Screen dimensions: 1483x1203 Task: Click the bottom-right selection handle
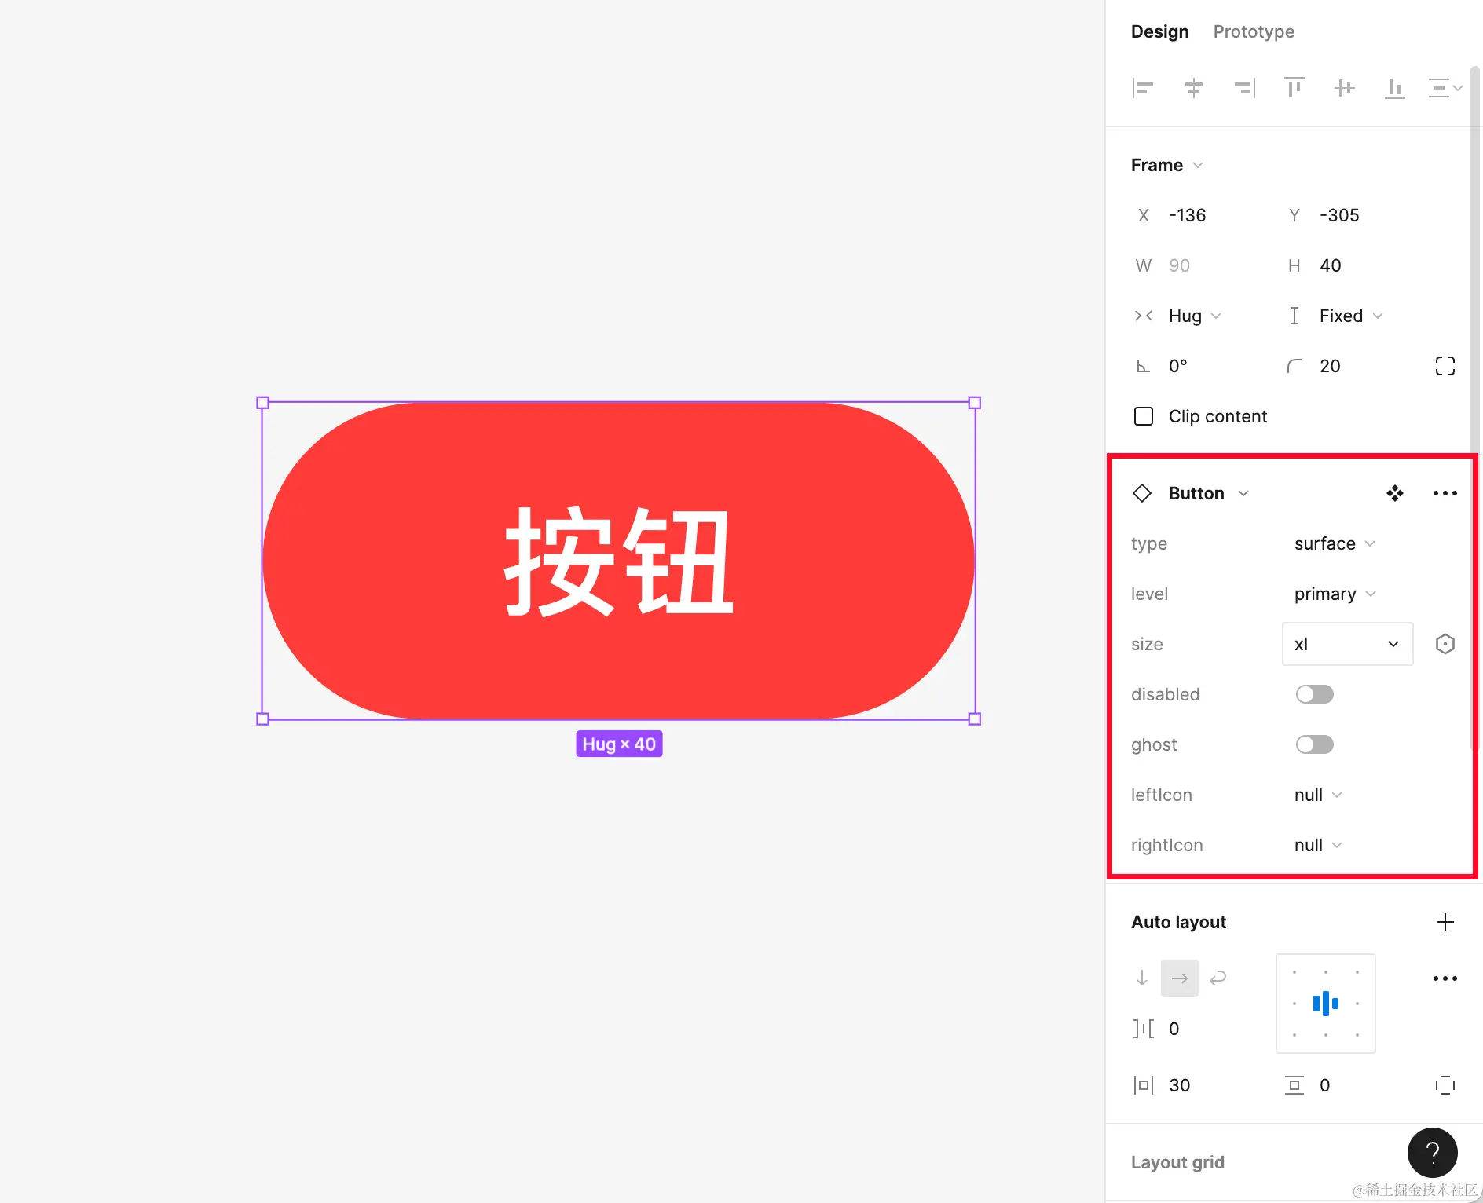[975, 719]
